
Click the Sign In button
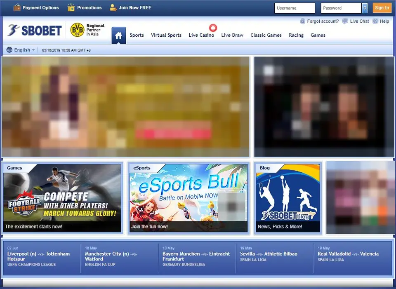click(382, 8)
